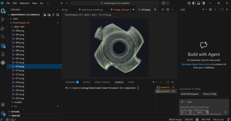Click Go Live in status bar
This screenshot has height=121, width=231.
[x=219, y=120]
